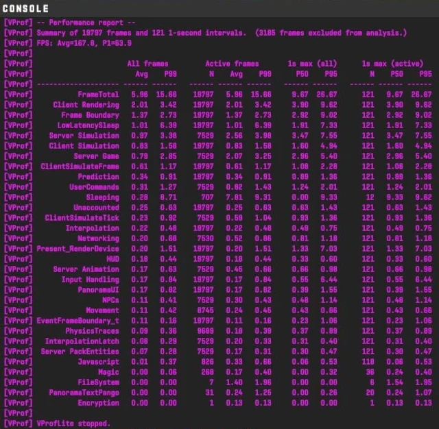This screenshot has height=429, width=439.
Task: Select the 'Performance report' header line
Action: 86,23
